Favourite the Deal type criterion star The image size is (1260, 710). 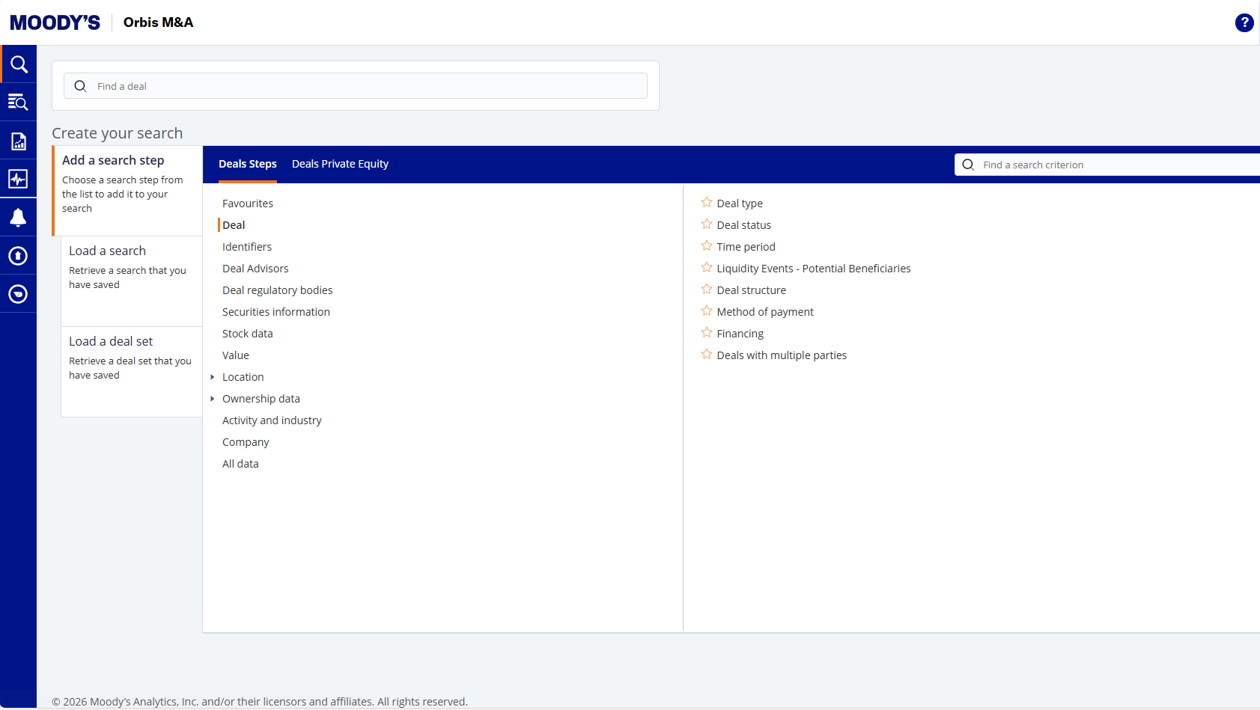pos(707,203)
